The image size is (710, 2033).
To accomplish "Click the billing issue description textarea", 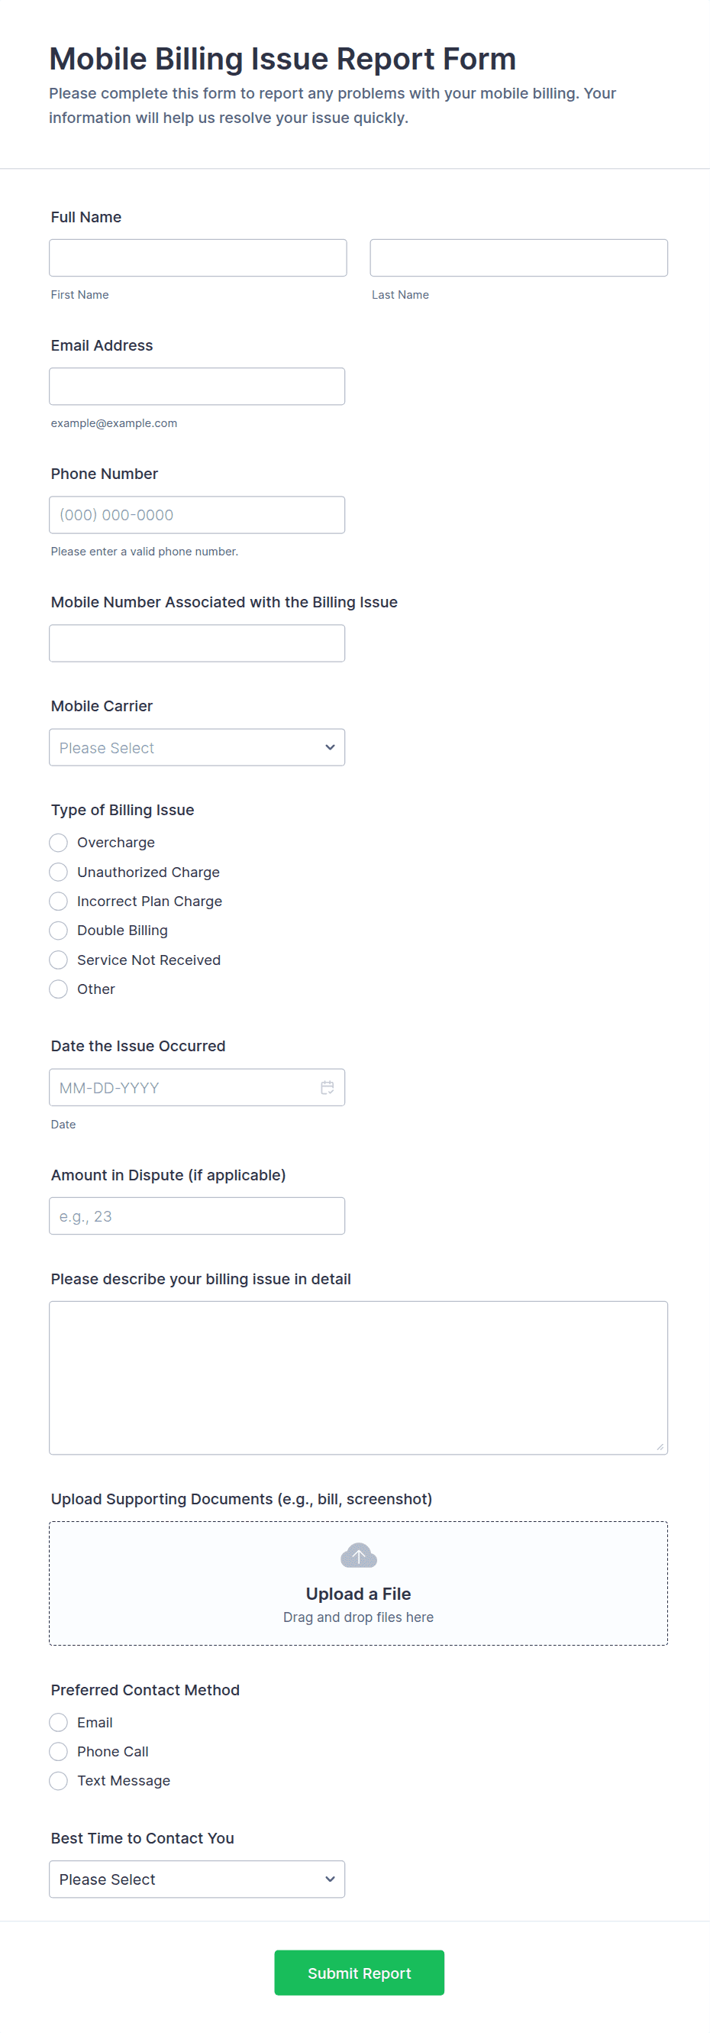I will (x=358, y=1377).
